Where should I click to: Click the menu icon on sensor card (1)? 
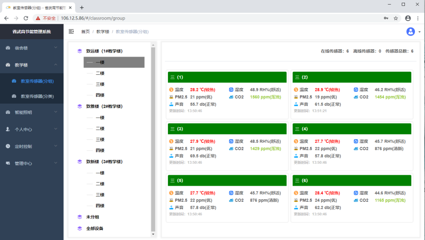click(x=173, y=77)
